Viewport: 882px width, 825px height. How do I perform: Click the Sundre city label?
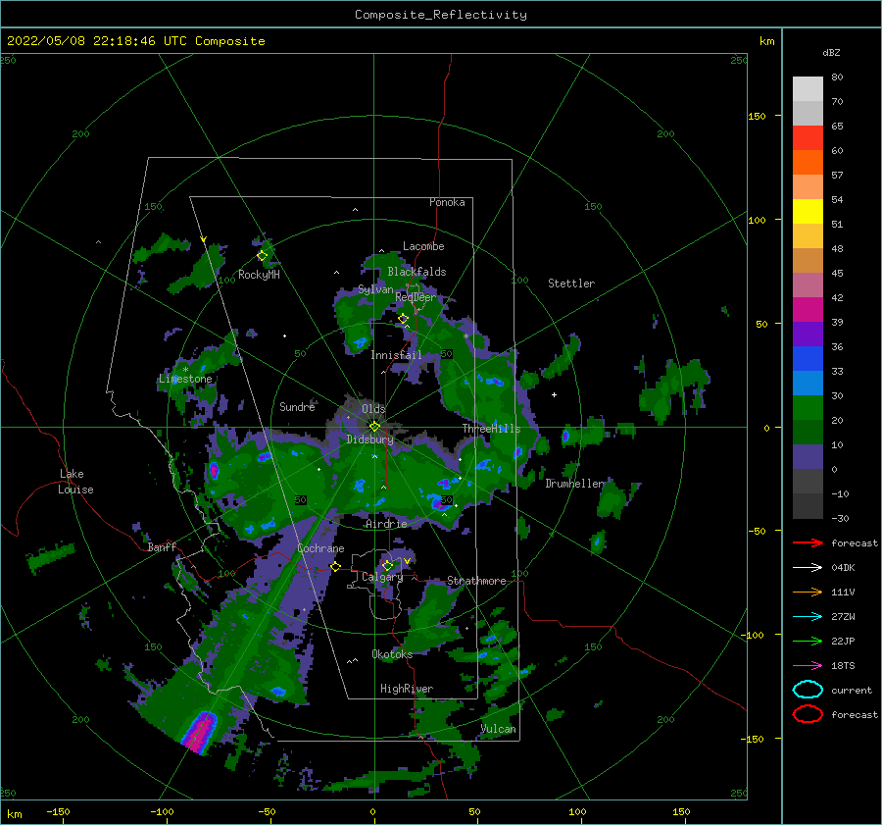(x=297, y=406)
